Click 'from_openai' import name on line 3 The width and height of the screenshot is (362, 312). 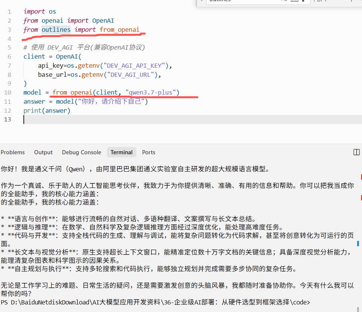pyautogui.click(x=120, y=29)
